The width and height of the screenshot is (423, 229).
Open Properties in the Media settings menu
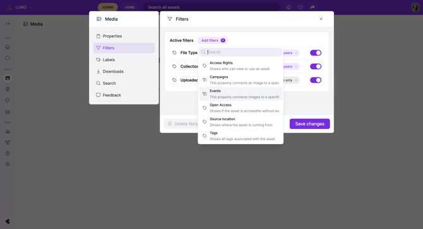pos(124,36)
